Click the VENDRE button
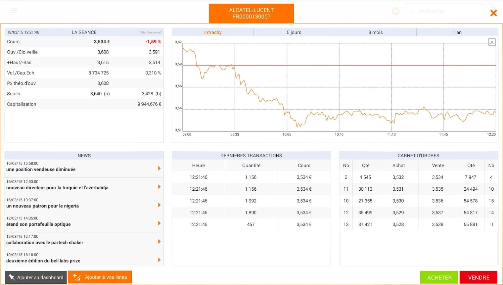This screenshot has height=285, width=503. click(479, 277)
